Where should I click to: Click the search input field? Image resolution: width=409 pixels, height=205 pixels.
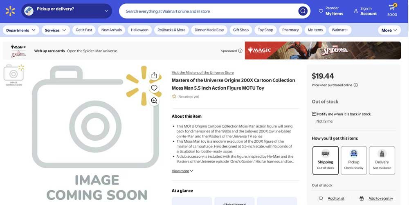tap(209, 11)
